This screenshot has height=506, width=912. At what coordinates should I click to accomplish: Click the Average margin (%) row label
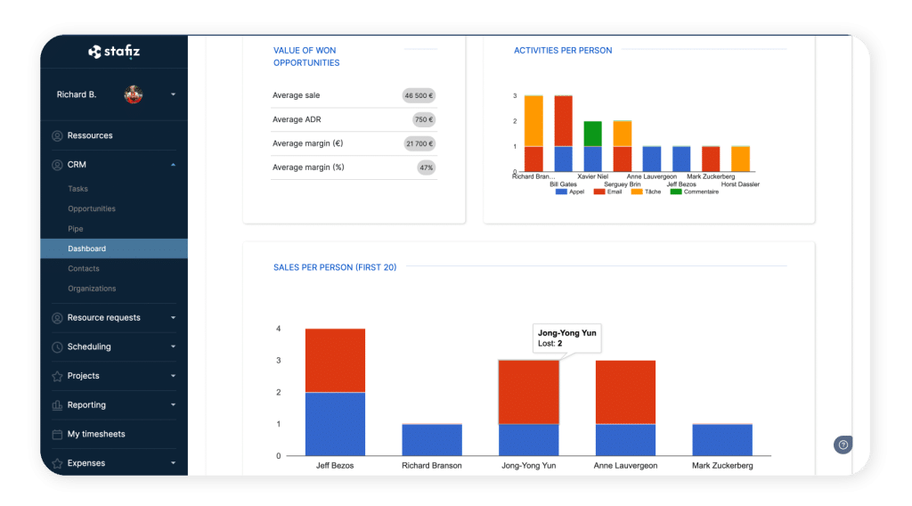click(308, 167)
